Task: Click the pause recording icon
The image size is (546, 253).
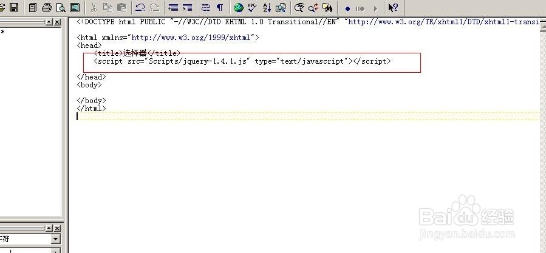Action: point(360,8)
